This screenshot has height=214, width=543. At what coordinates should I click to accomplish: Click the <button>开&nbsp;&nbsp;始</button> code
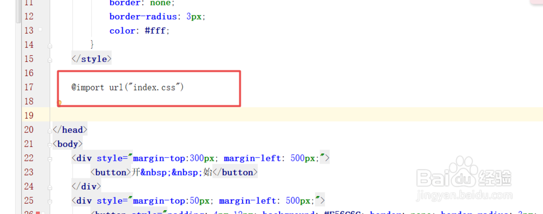click(x=174, y=172)
